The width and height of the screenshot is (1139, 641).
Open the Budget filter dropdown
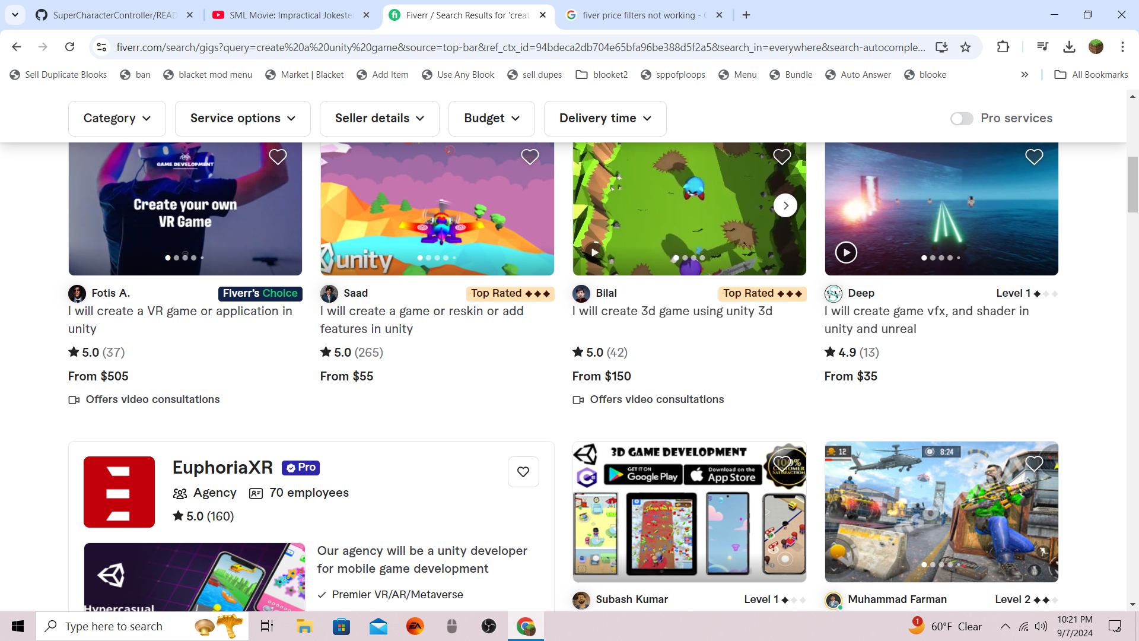491,119
